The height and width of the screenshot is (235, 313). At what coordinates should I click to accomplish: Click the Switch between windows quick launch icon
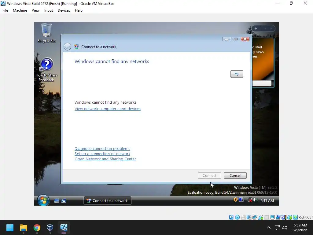[64, 201]
